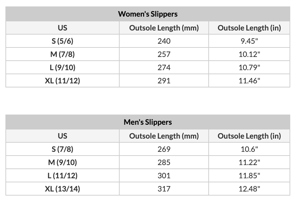The image size is (295, 202).
Task: Click the 291 mm outsole length value
Action: click(x=164, y=81)
